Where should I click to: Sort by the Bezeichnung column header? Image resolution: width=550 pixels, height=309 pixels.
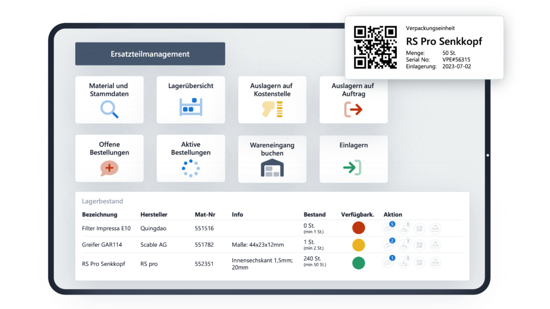pyautogui.click(x=100, y=215)
